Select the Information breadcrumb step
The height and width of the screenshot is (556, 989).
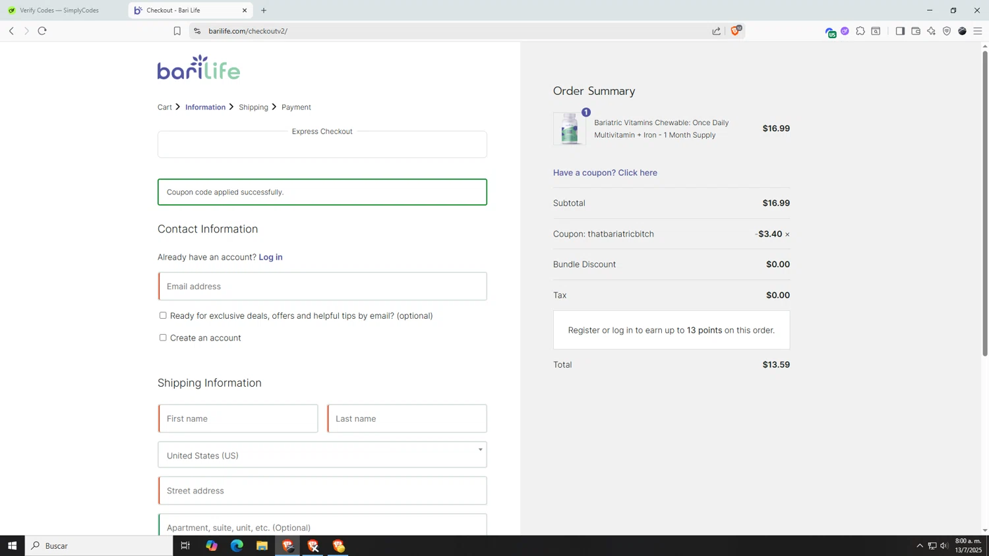[205, 107]
